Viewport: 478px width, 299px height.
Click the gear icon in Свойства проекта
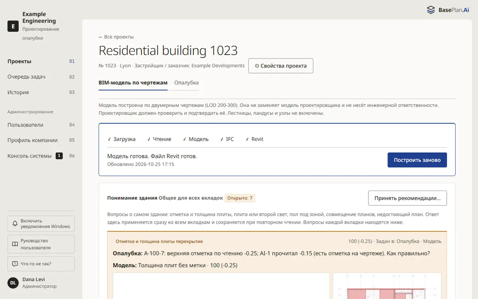click(257, 66)
